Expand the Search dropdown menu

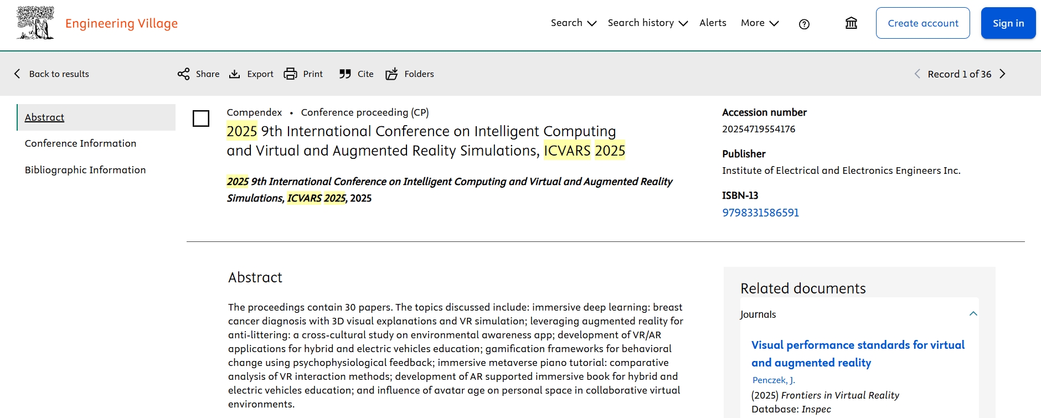(573, 23)
